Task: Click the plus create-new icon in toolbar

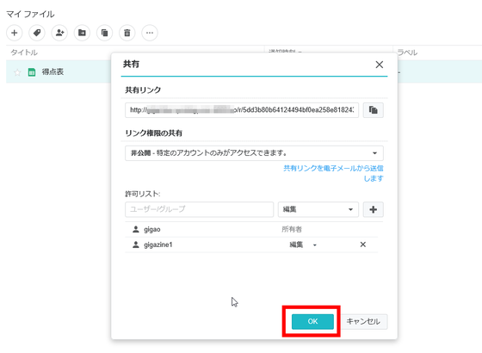Action: (x=14, y=33)
